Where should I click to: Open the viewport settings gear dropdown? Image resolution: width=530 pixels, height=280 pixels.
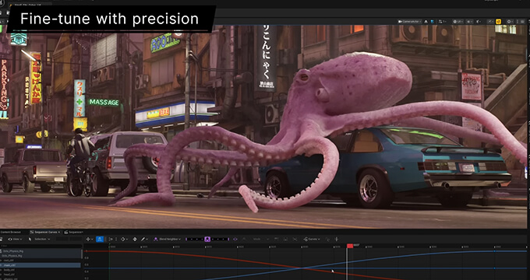pyautogui.click(x=510, y=22)
